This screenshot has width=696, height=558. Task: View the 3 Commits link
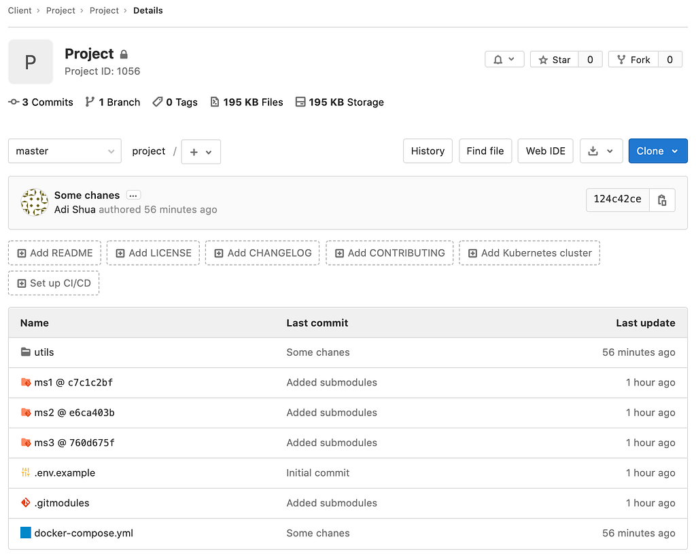pos(41,103)
